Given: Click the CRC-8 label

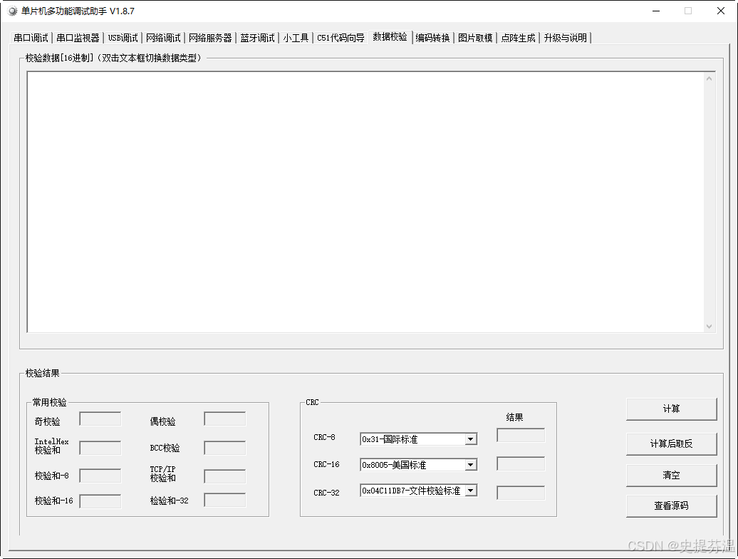Looking at the screenshot, I should pos(324,437).
